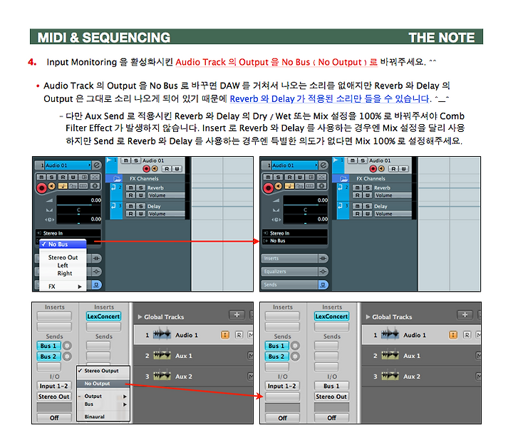
Task: Collapse the FX Channels folder beside the open bus menu
Action: [116, 178]
